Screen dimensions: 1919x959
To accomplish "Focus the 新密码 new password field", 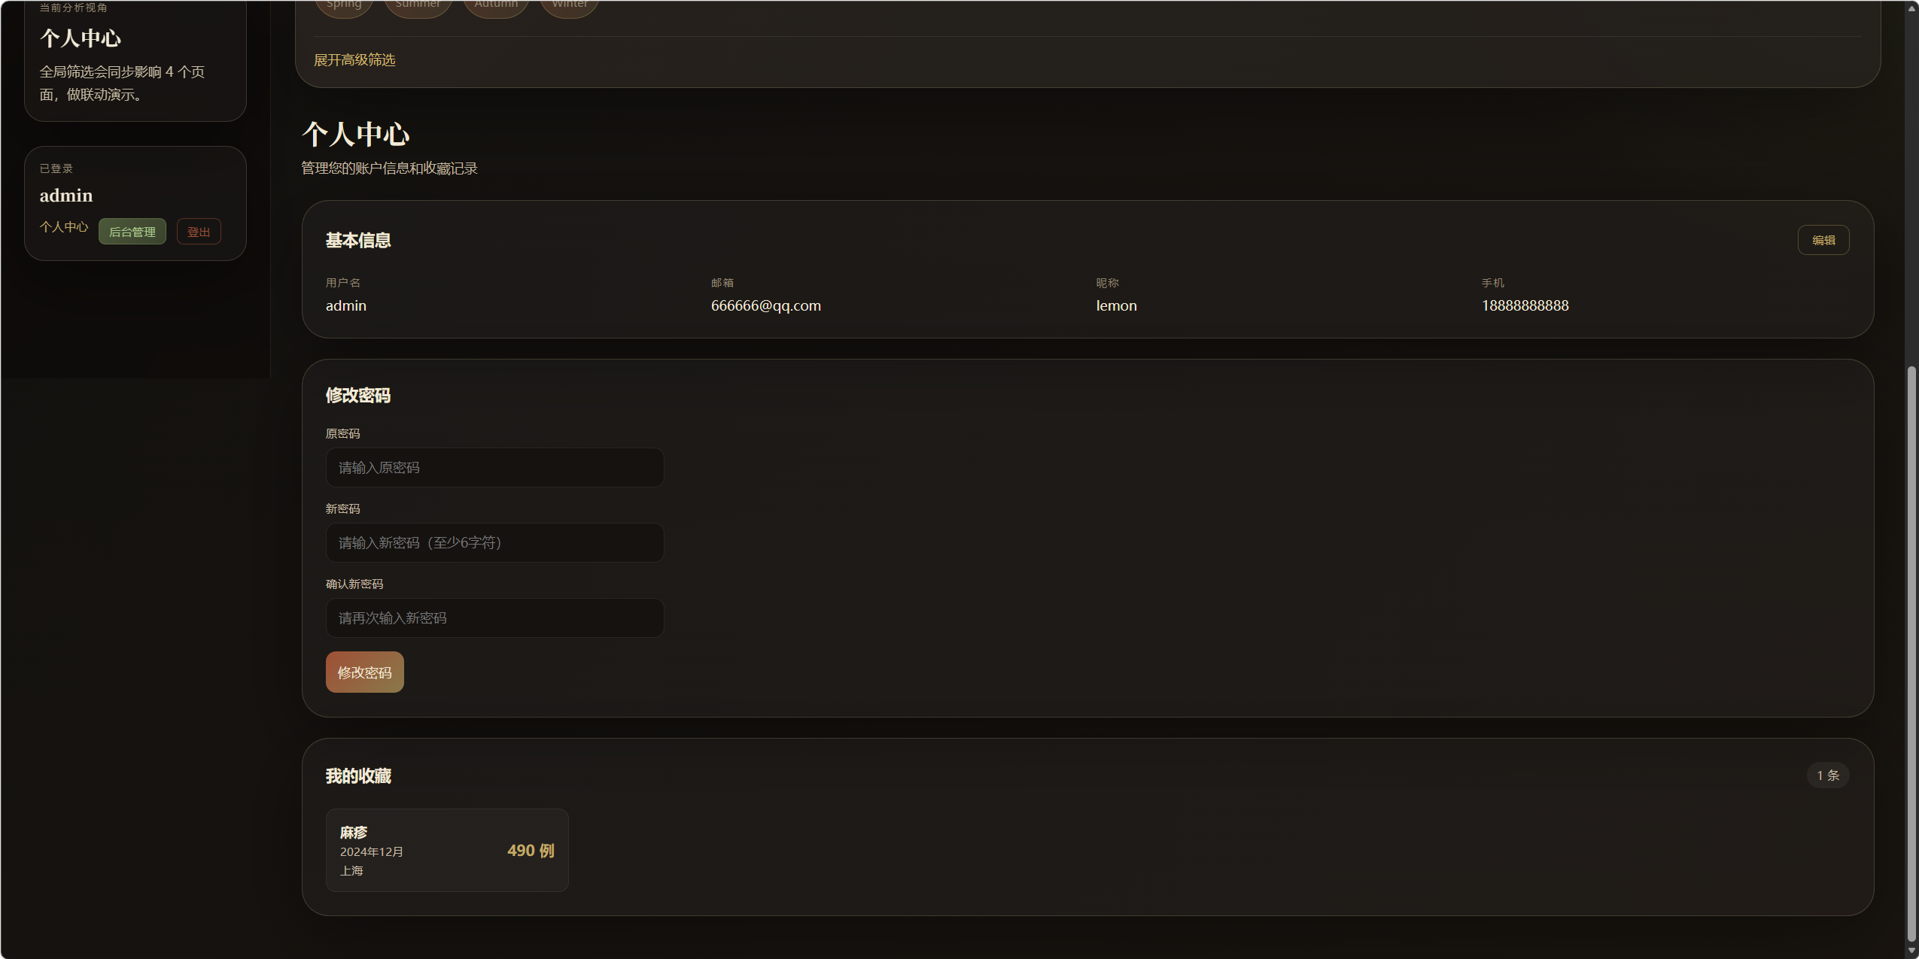I will click(494, 543).
